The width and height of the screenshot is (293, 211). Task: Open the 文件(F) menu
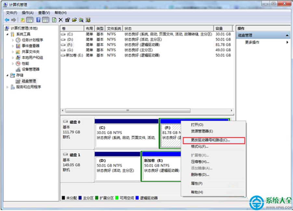pyautogui.click(x=11, y=13)
